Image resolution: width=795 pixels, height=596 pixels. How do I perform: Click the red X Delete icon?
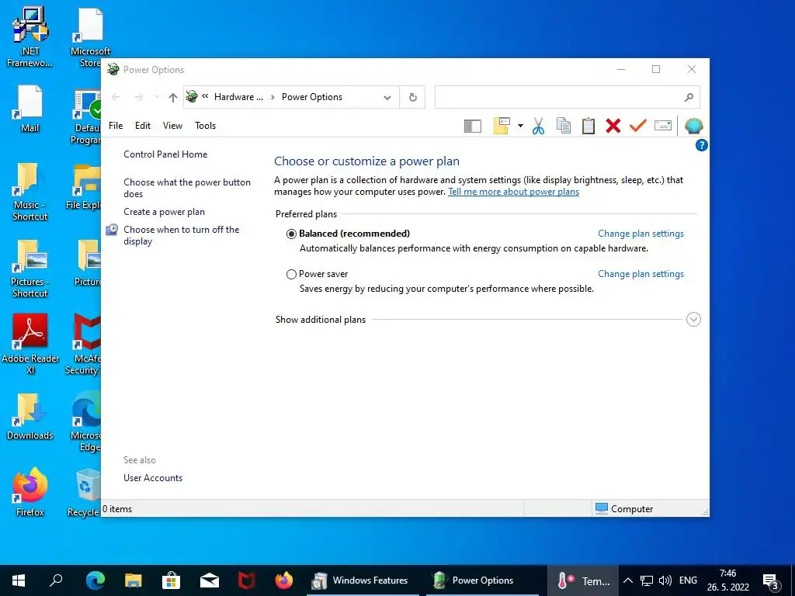pyautogui.click(x=613, y=126)
